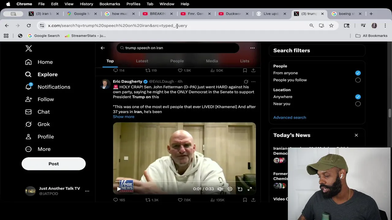View analytics showing 135K views
The height and width of the screenshot is (220, 392).
click(217, 200)
